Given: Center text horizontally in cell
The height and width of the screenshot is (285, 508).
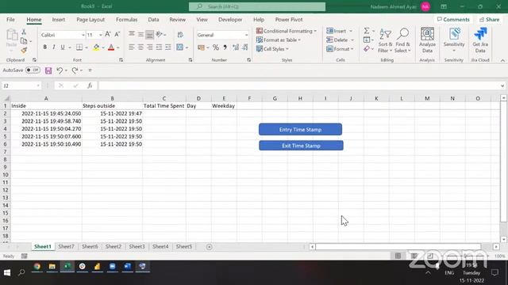Looking at the screenshot, I should (140, 47).
